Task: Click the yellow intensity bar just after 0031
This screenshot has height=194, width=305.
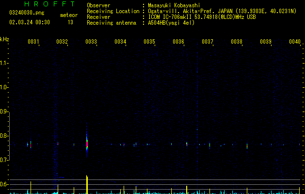Action: [x=31, y=188]
